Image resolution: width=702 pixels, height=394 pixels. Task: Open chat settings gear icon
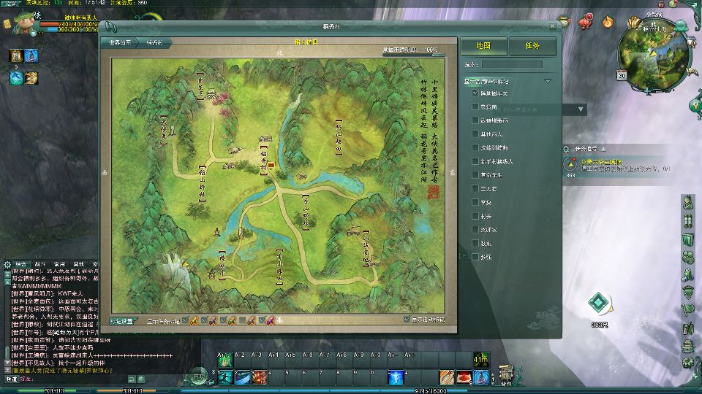click(7, 264)
